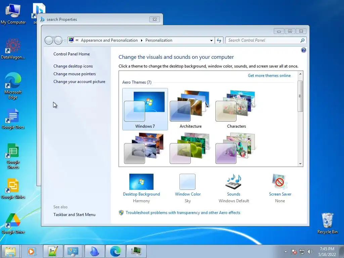
Task: Go forward with the Forward arrow button
Action: [58, 40]
